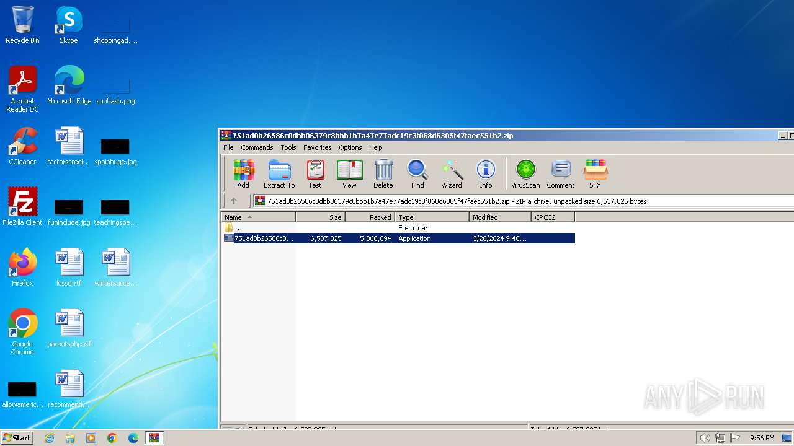This screenshot has height=446, width=794.
Task: Click the SFX toolbar icon
Action: pos(595,174)
